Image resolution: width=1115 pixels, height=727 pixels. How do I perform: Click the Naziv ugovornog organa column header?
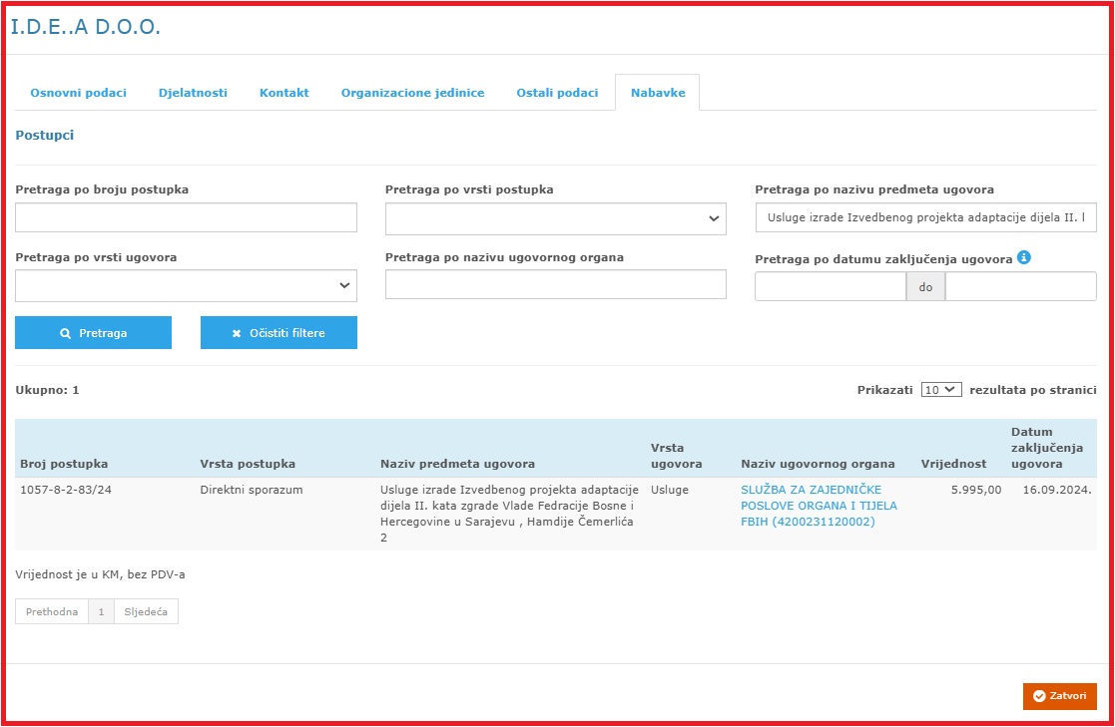[x=818, y=464]
